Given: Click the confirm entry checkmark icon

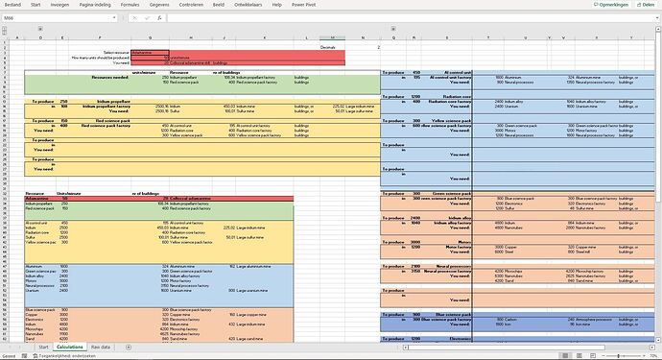Looking at the screenshot, I should (x=147, y=18).
